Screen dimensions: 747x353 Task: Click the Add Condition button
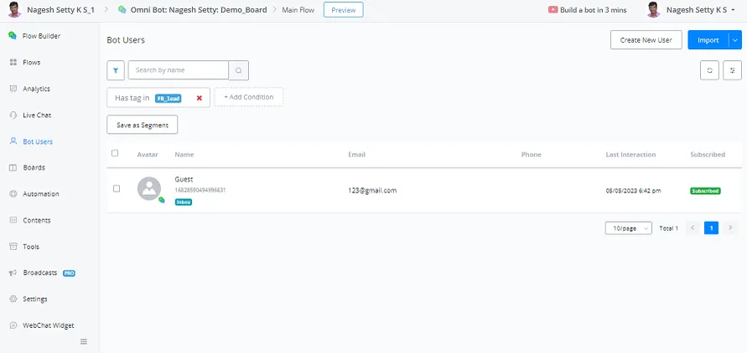click(x=249, y=97)
